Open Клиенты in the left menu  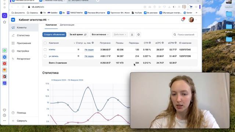click(23, 27)
